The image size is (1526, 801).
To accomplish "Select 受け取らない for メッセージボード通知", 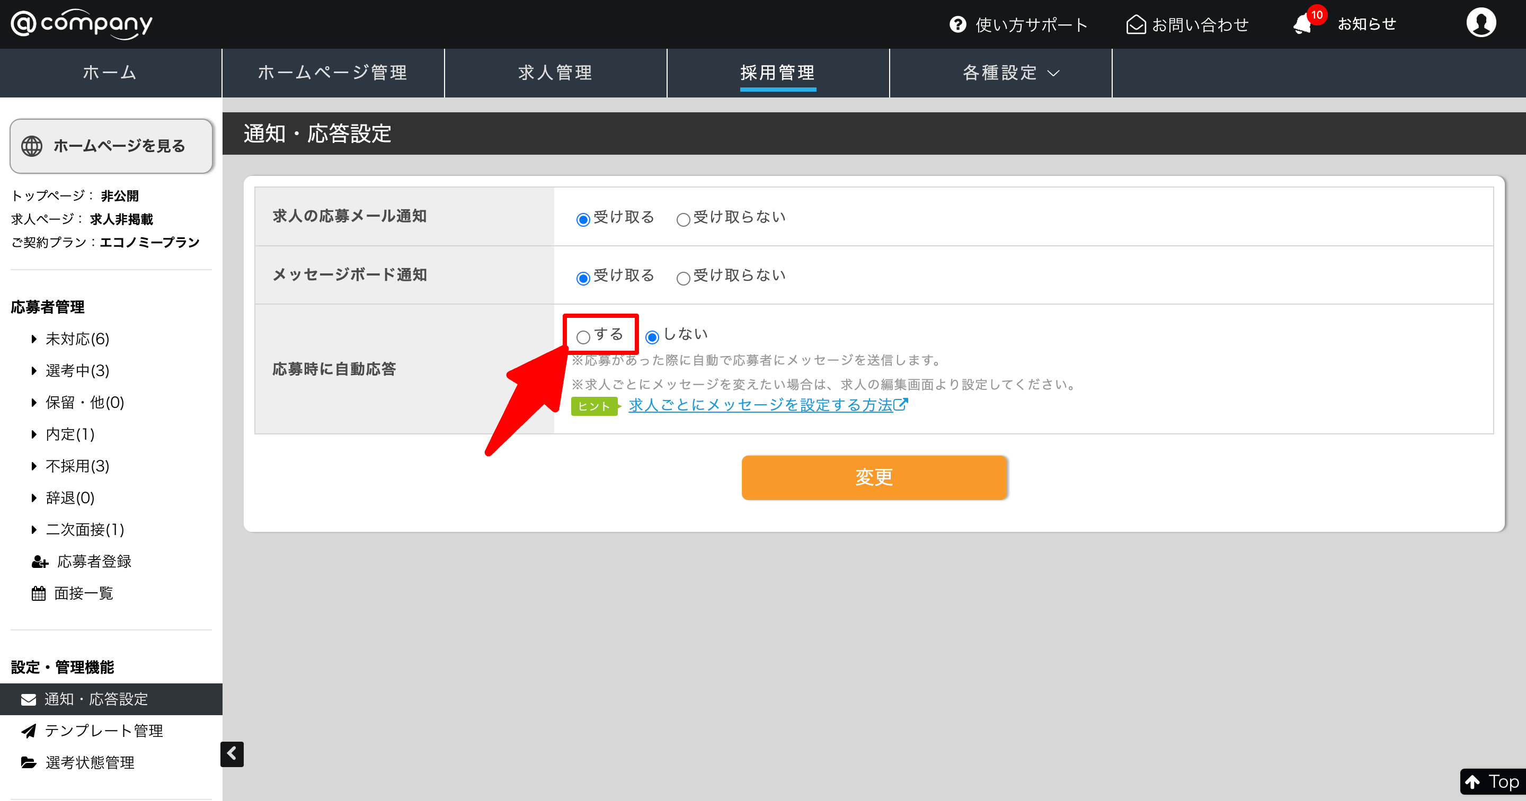I will (x=683, y=278).
